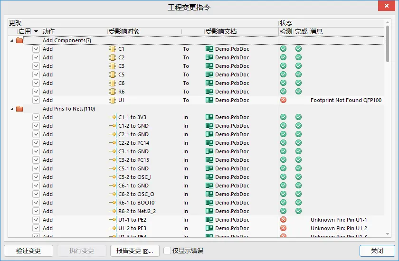Click Demo.PcbDoc text in the C6 component row
The width and height of the screenshot is (399, 261).
coord(232,83)
